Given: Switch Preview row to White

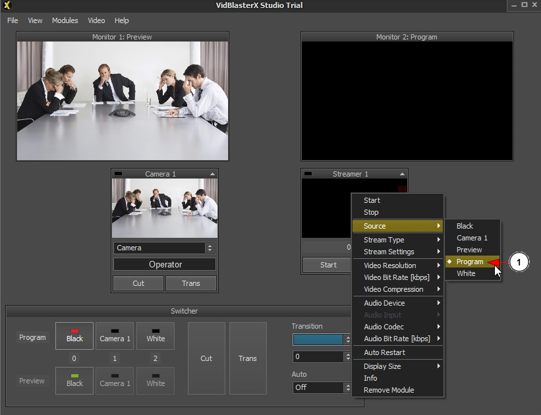Looking at the screenshot, I should click(x=156, y=381).
